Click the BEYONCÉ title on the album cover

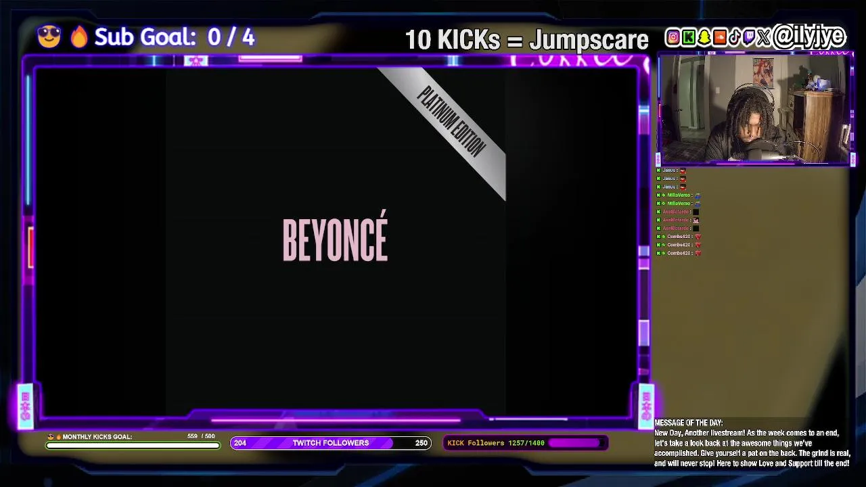[x=336, y=237]
